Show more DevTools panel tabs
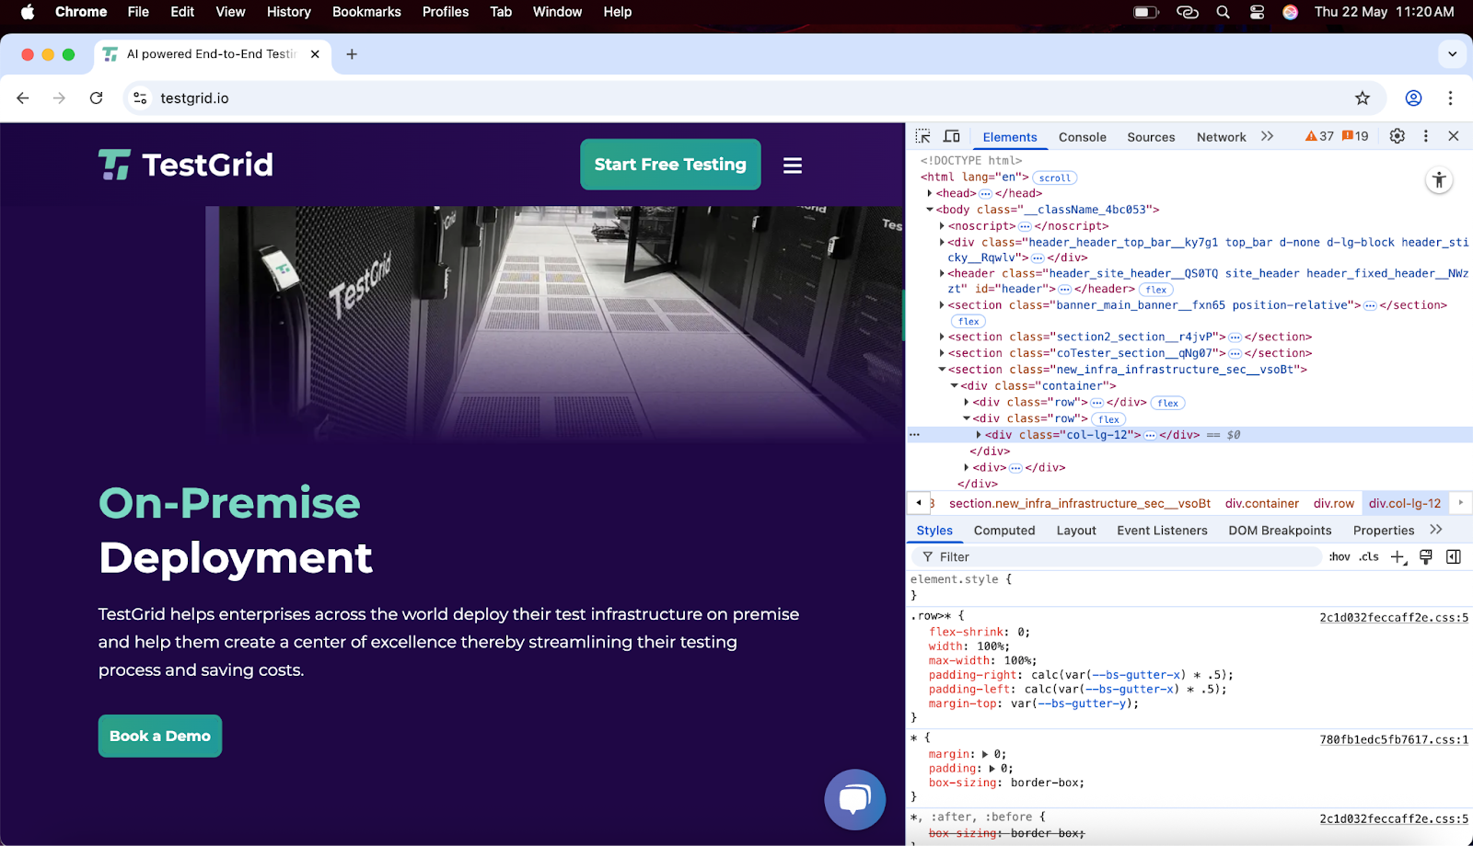This screenshot has width=1473, height=846. coord(1267,136)
